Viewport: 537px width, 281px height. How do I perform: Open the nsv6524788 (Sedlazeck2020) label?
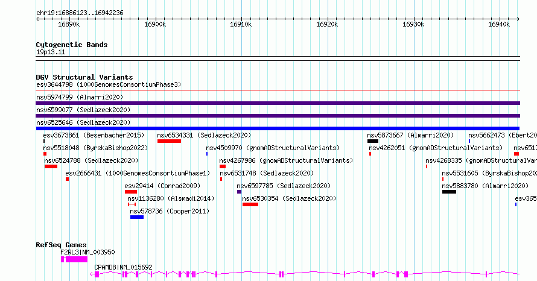pos(91,160)
